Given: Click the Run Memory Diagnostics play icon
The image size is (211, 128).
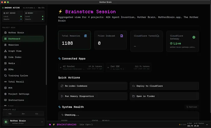Looking at the screenshot, I should 62,96.
